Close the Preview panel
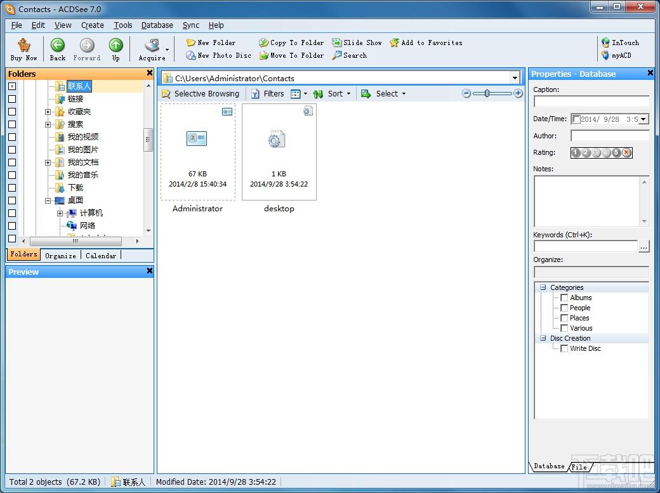 tap(149, 271)
